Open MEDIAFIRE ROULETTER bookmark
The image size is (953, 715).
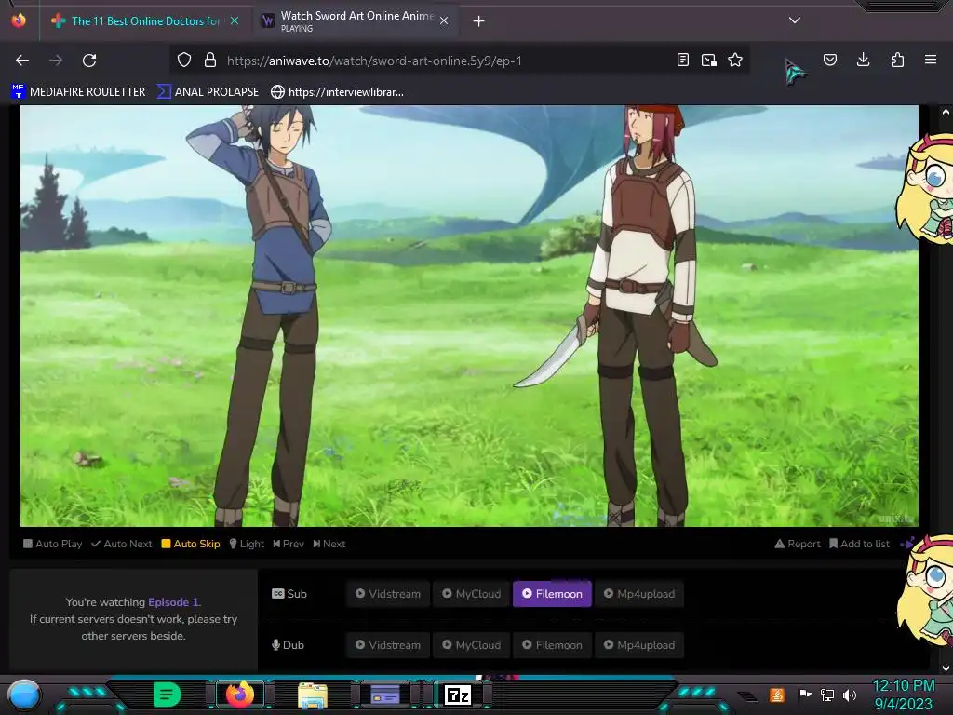[78, 92]
